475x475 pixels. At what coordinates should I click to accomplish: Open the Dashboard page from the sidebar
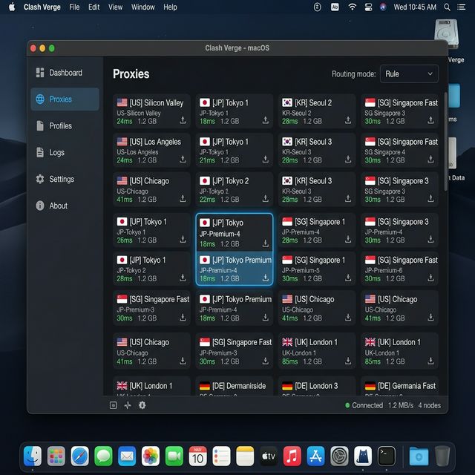(65, 73)
